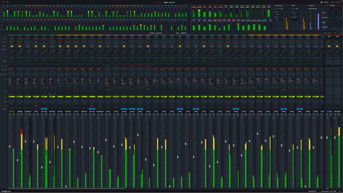The height and width of the screenshot is (193, 343).
Task: Open the bus sends list on channel 4
Action: pyautogui.click(x=36, y=81)
